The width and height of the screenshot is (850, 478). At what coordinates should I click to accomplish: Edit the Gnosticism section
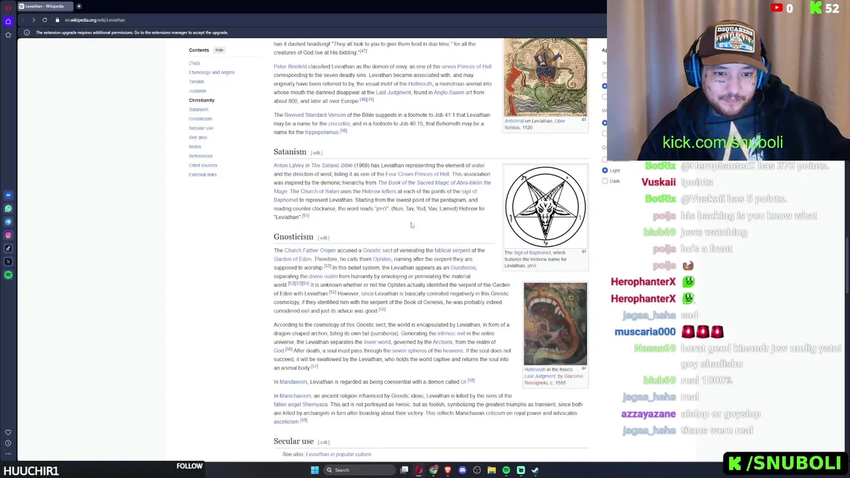click(x=323, y=238)
